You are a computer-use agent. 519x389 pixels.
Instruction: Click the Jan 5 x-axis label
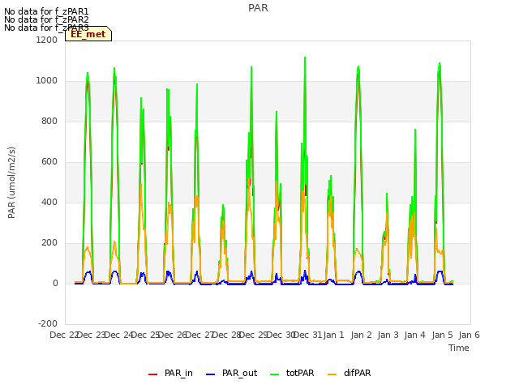442,335
